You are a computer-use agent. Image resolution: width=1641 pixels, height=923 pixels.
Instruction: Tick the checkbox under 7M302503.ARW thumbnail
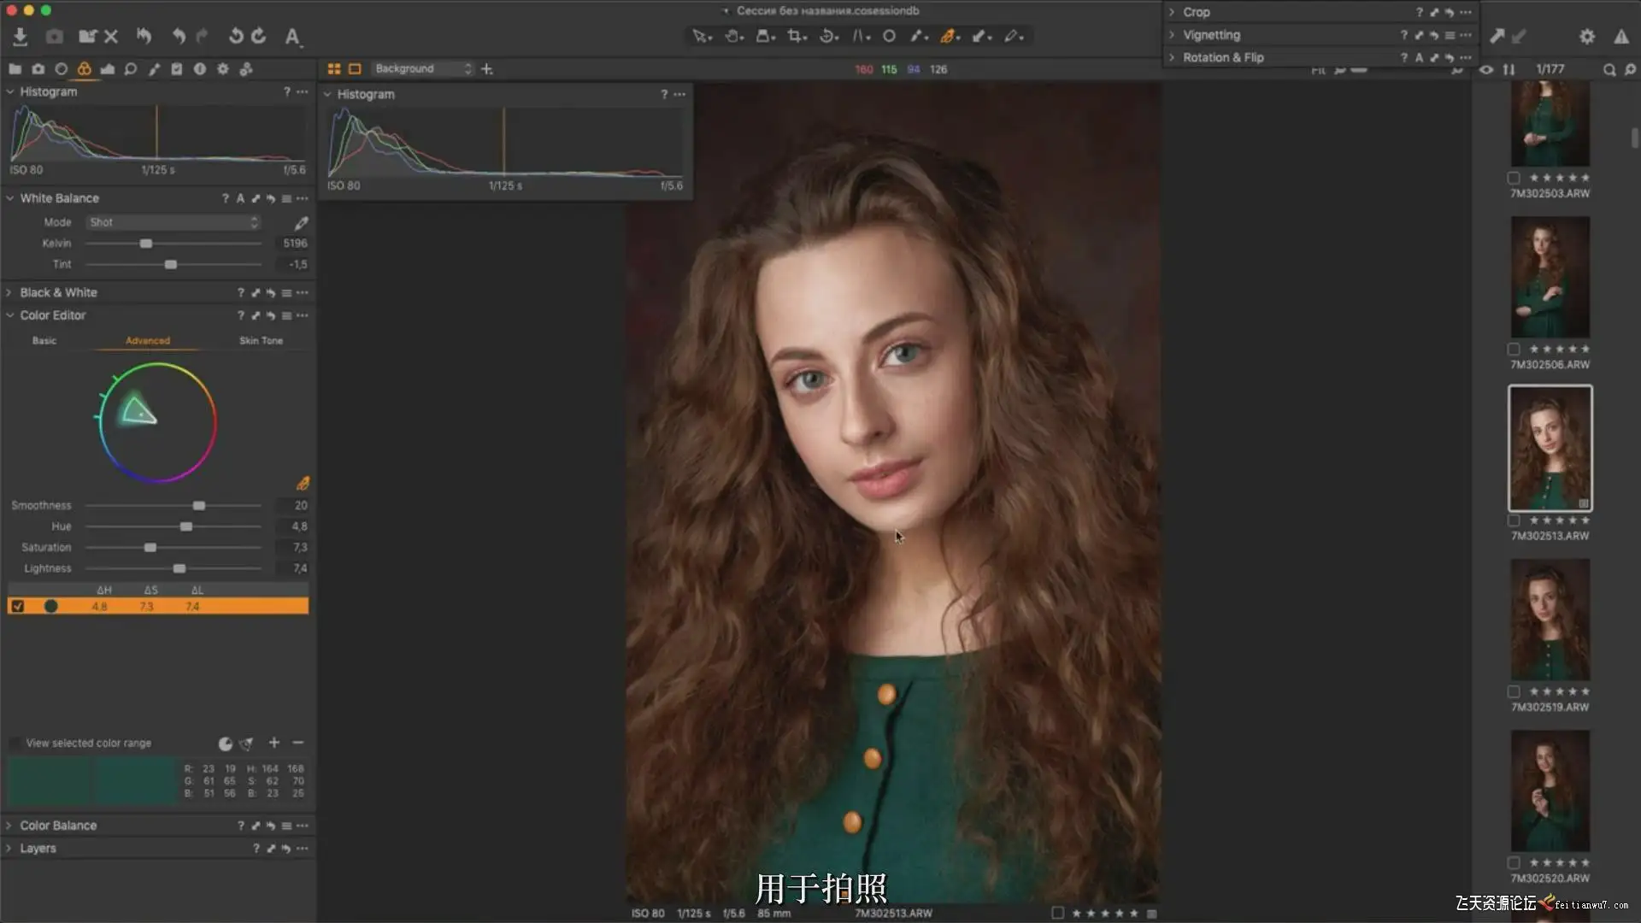click(1514, 178)
